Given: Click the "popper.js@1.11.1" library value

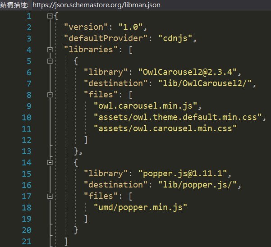Looking at the screenshot, I should point(183,174).
